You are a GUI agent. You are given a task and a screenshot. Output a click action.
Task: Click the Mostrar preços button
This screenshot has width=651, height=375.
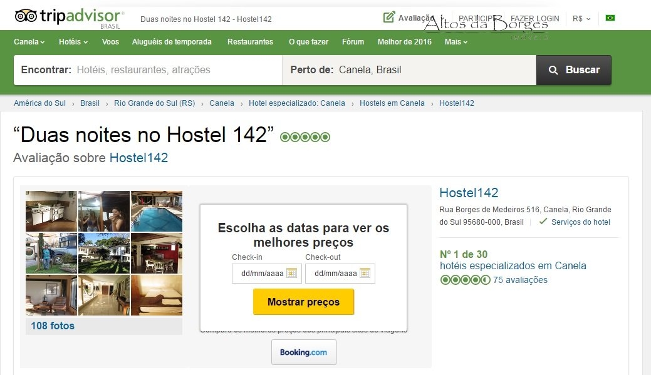point(303,302)
